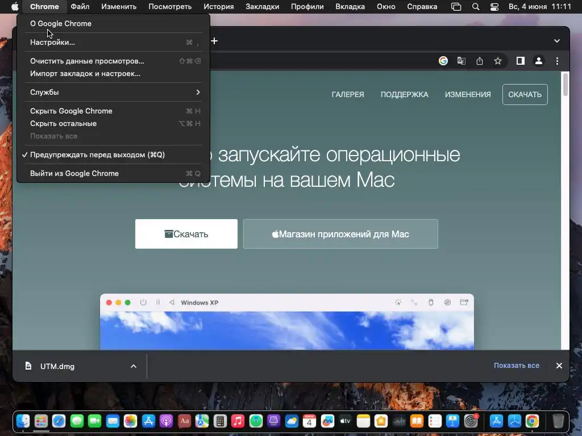Open the Справка menu

tap(422, 7)
